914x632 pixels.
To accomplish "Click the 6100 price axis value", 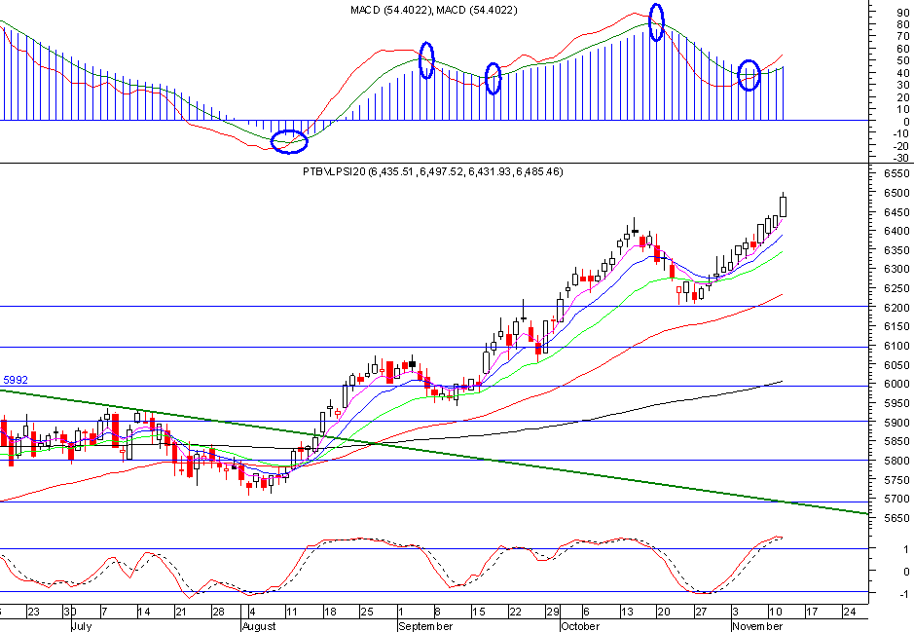I will (x=896, y=346).
